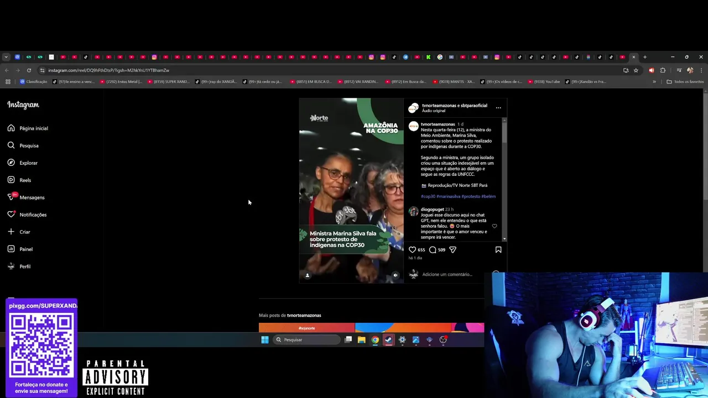708x398 pixels.
Task: Open Mensagens inbox in the sidebar
Action: [x=26, y=197]
